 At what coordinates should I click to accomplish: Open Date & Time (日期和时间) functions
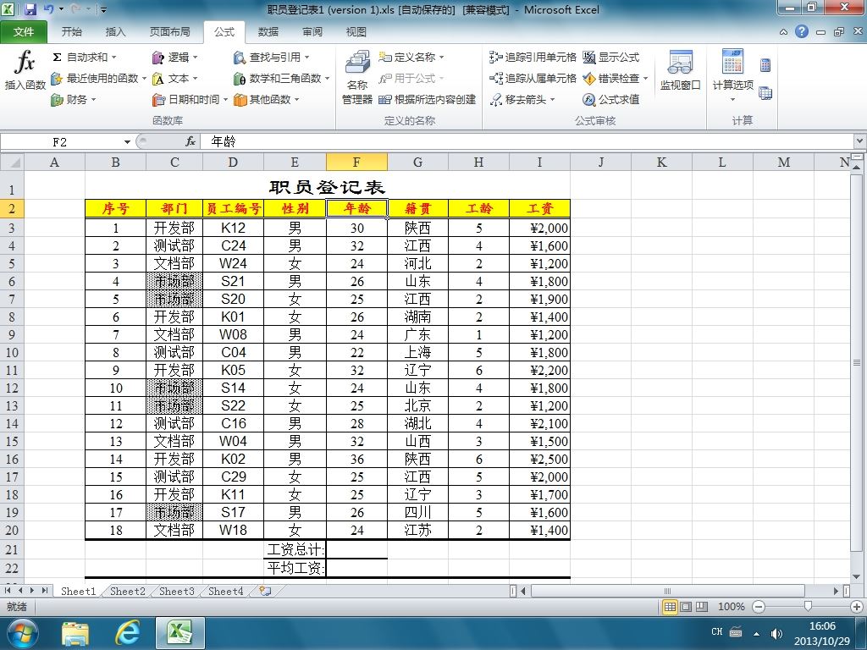coord(190,100)
